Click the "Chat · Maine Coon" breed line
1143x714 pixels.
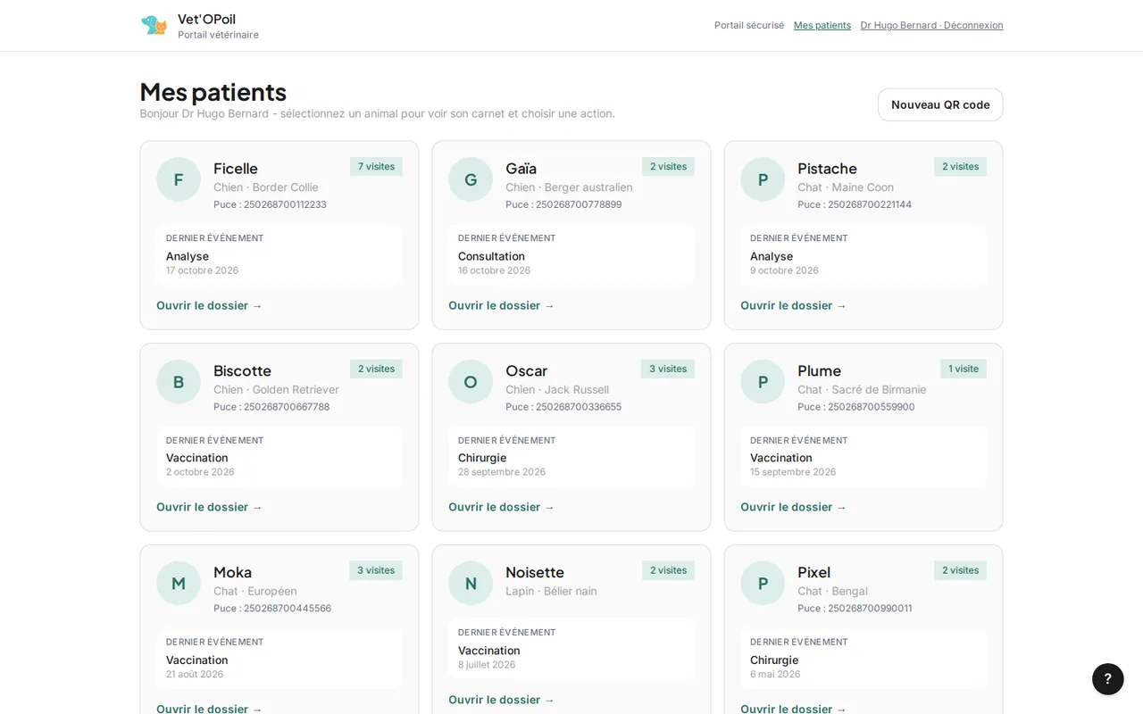[846, 187]
